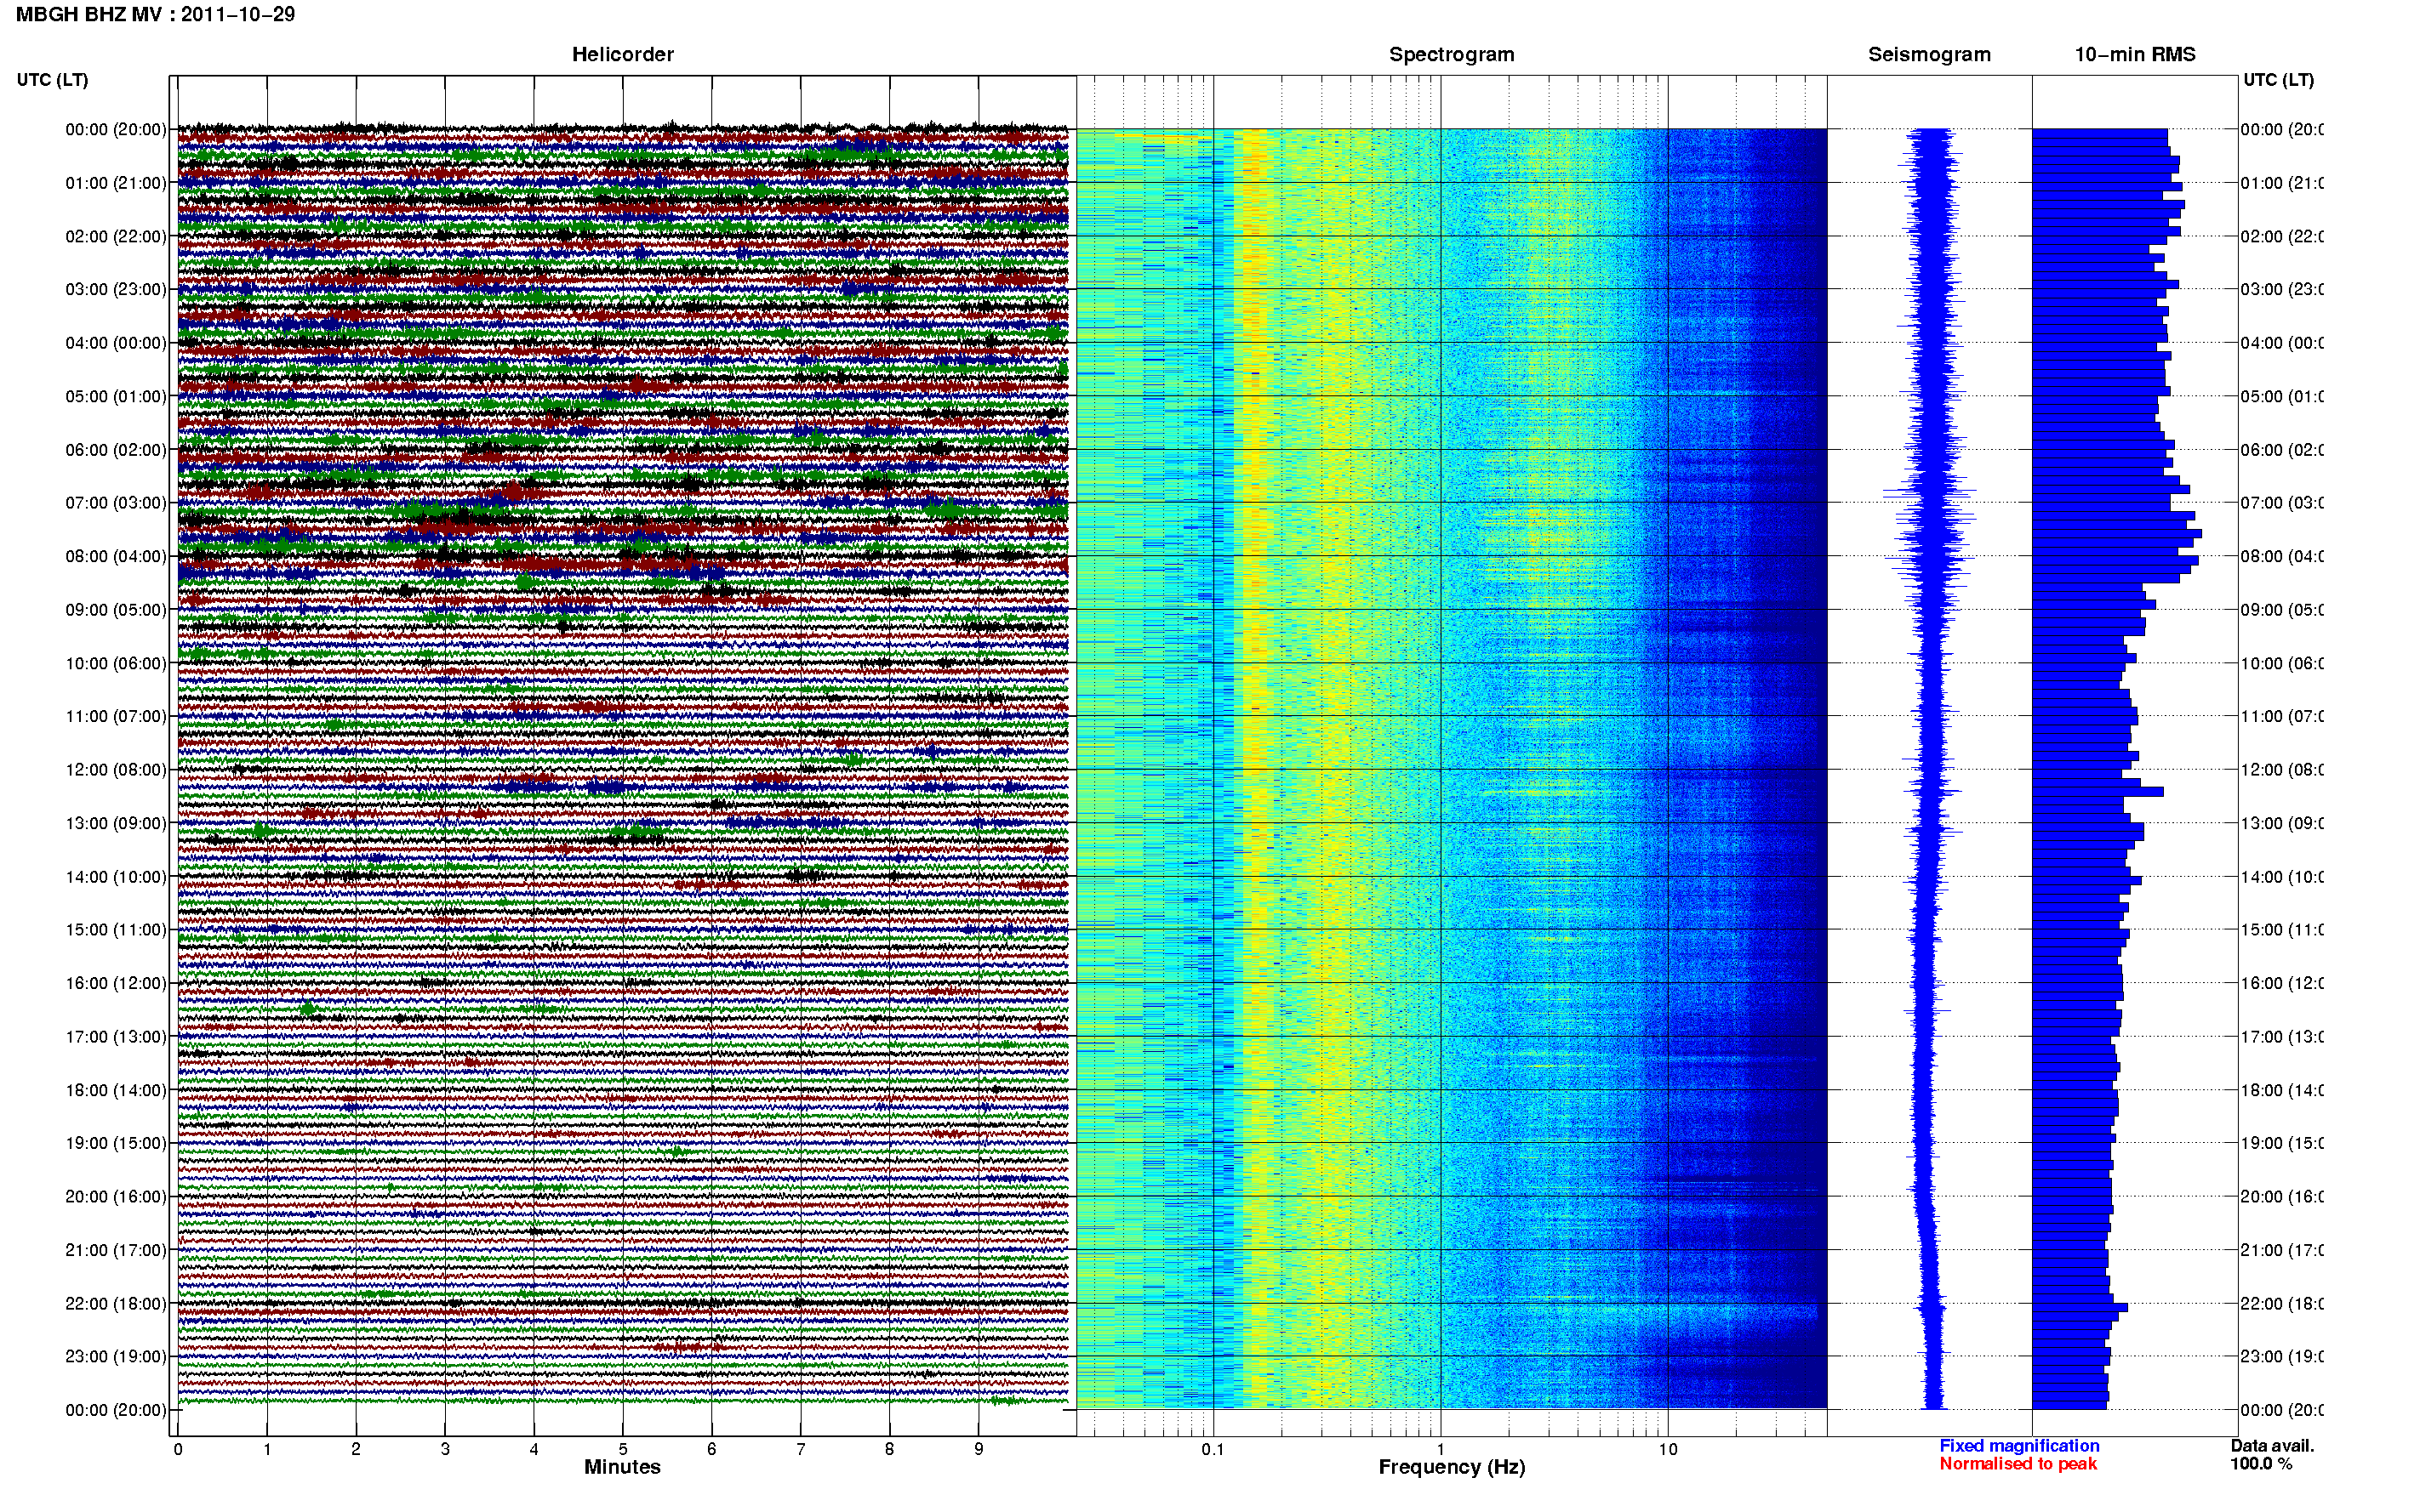Click the 'UTC (LT)' label beside the Helicorder
This screenshot has height=1512, width=2420.
click(52, 80)
